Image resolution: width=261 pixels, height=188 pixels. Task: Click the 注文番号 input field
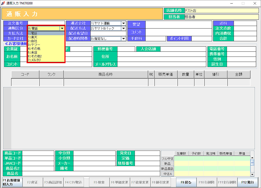pos(46,23)
